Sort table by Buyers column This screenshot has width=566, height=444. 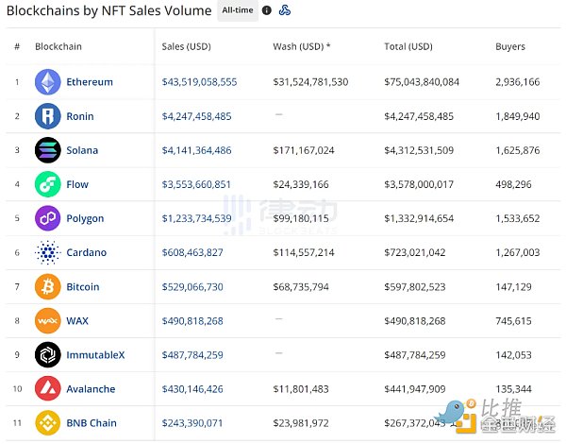pos(510,46)
